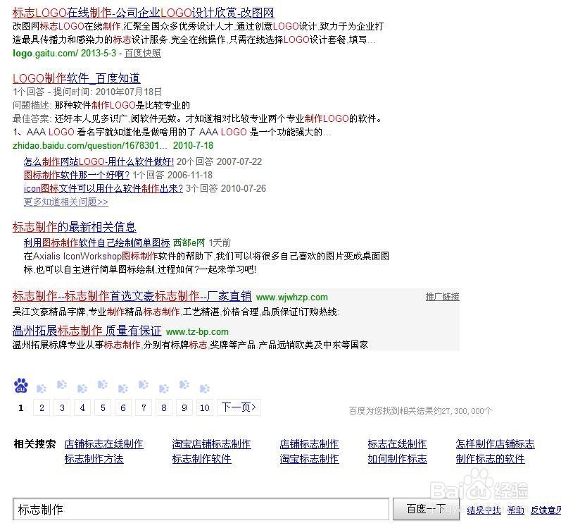Screen dimensions: 561x528
Task: Click result count text 百度为您找到相关结果约27,300,000个
Action: pyautogui.click(x=420, y=411)
